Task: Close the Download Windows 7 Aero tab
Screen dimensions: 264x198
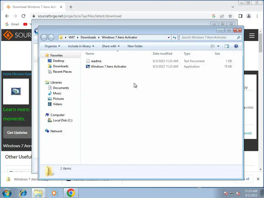Action: tap(61, 7)
